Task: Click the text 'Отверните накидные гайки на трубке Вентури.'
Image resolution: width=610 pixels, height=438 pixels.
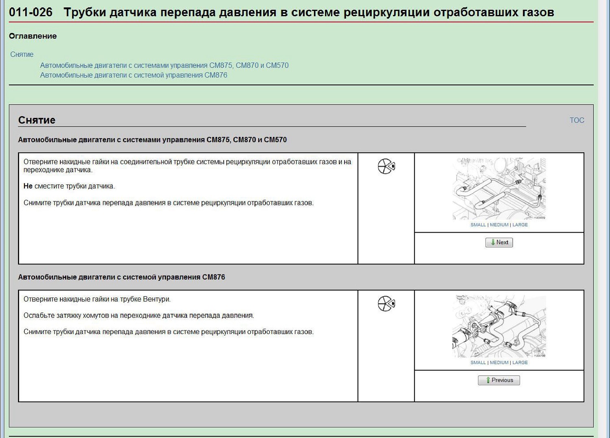Action: [97, 299]
